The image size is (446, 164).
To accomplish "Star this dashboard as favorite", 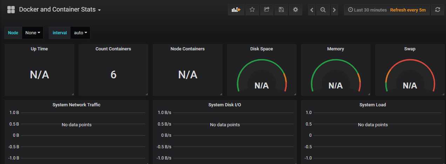I will click(x=252, y=10).
